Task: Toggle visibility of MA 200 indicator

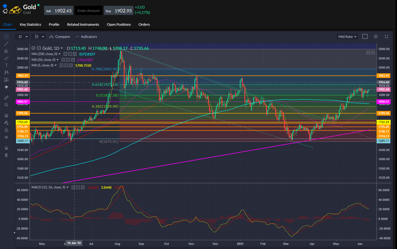Action: click(65, 54)
